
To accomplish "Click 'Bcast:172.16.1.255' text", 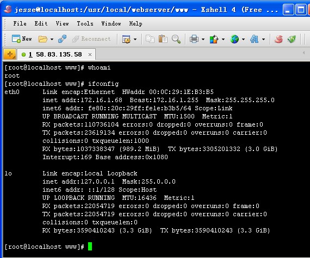I will click(x=164, y=100).
